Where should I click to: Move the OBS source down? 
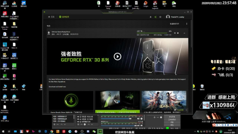click(92, 124)
